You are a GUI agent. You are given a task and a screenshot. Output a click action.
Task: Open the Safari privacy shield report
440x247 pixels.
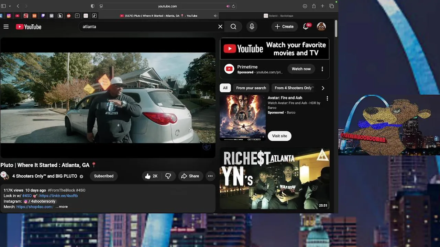tap(92, 6)
